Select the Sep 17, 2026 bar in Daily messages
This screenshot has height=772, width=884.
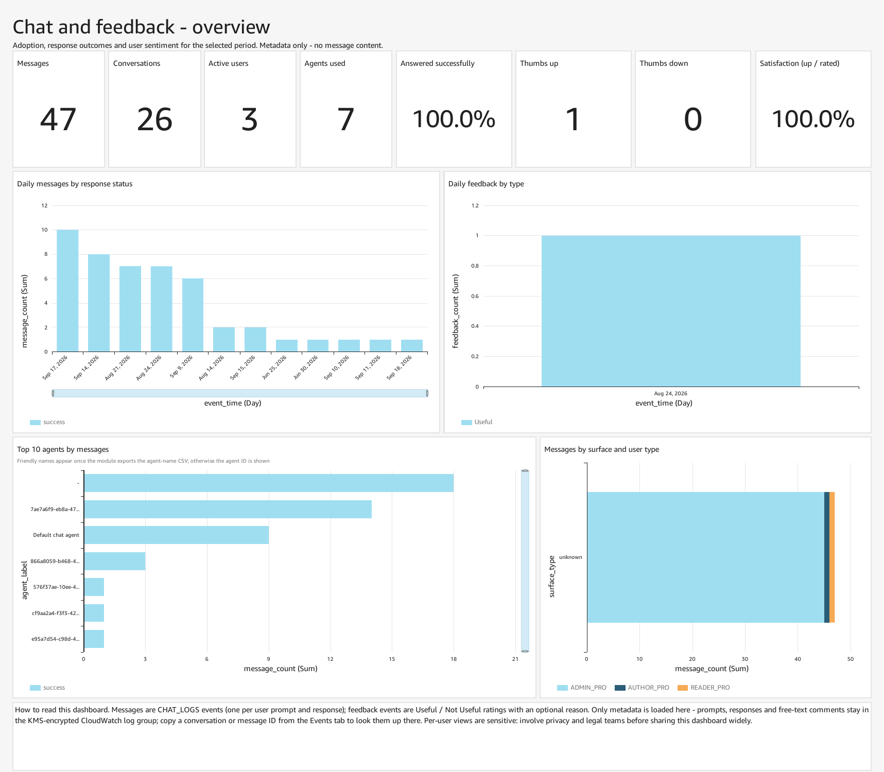pos(67,291)
